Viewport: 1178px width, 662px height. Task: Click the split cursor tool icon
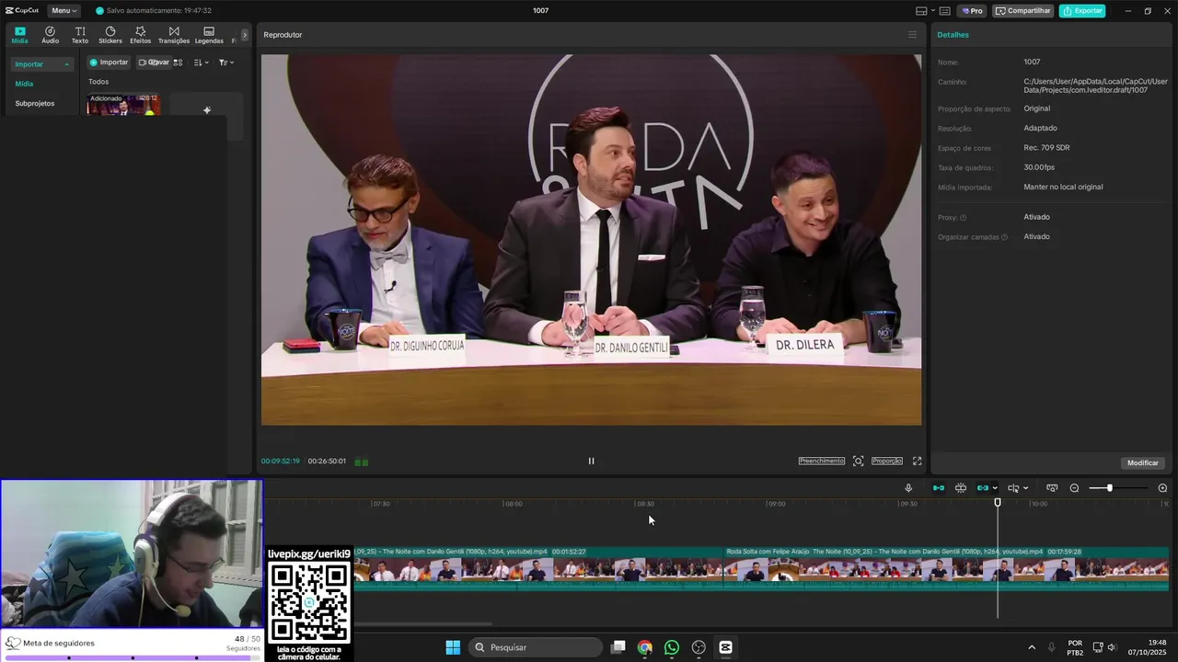[x=1013, y=488]
